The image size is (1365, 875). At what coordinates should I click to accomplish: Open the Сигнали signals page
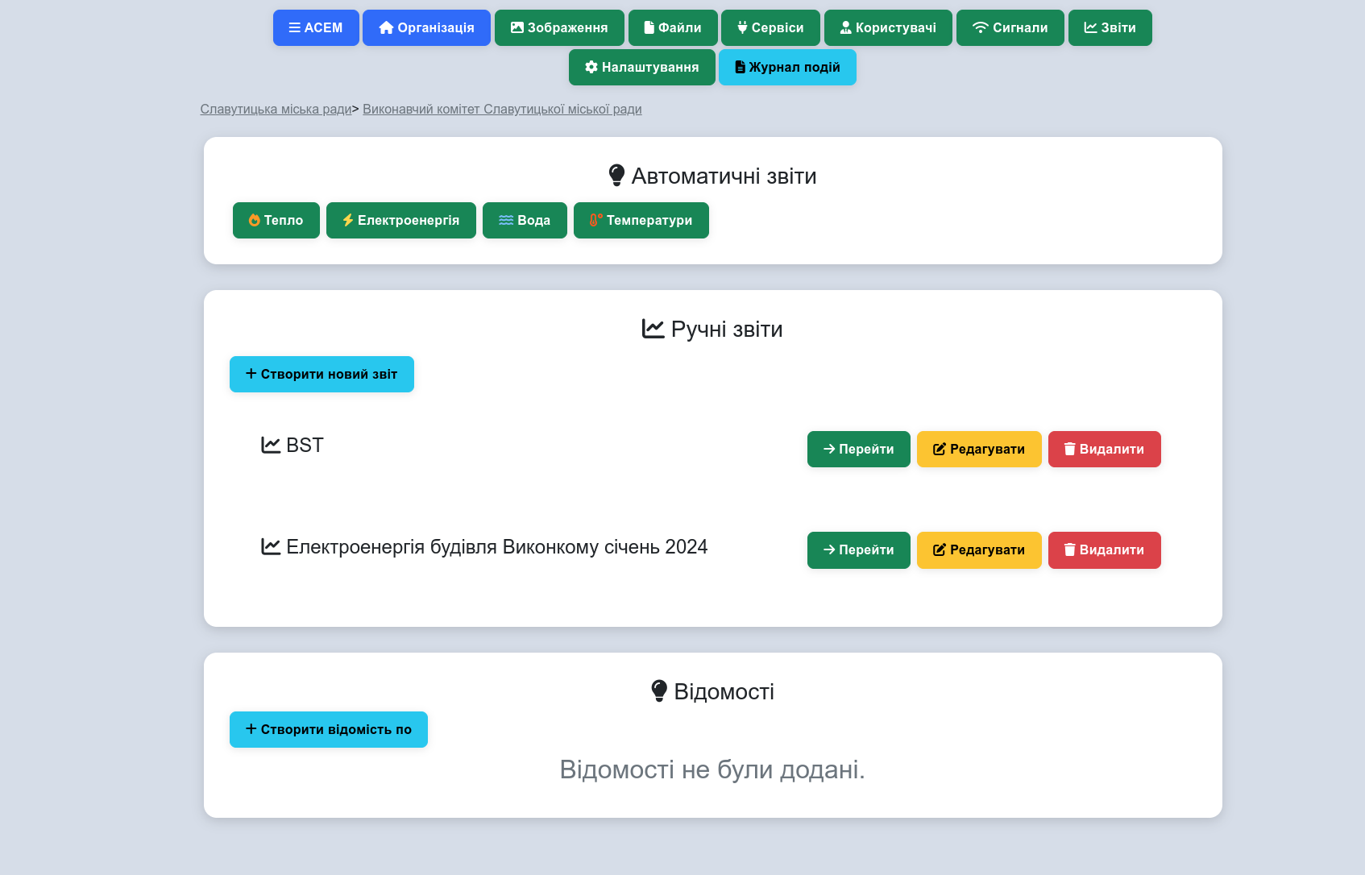1010,27
